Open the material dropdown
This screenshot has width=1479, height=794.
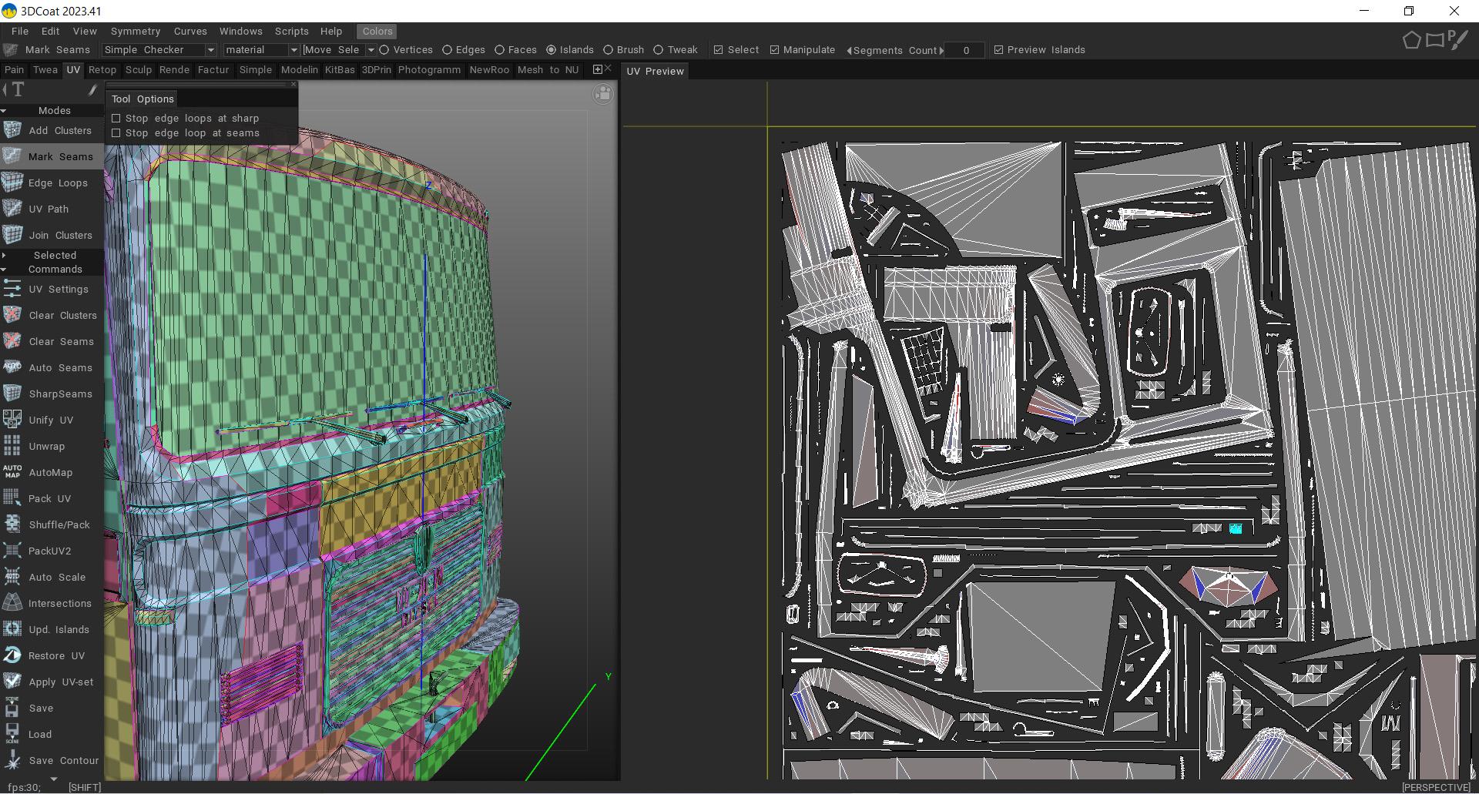pos(261,50)
